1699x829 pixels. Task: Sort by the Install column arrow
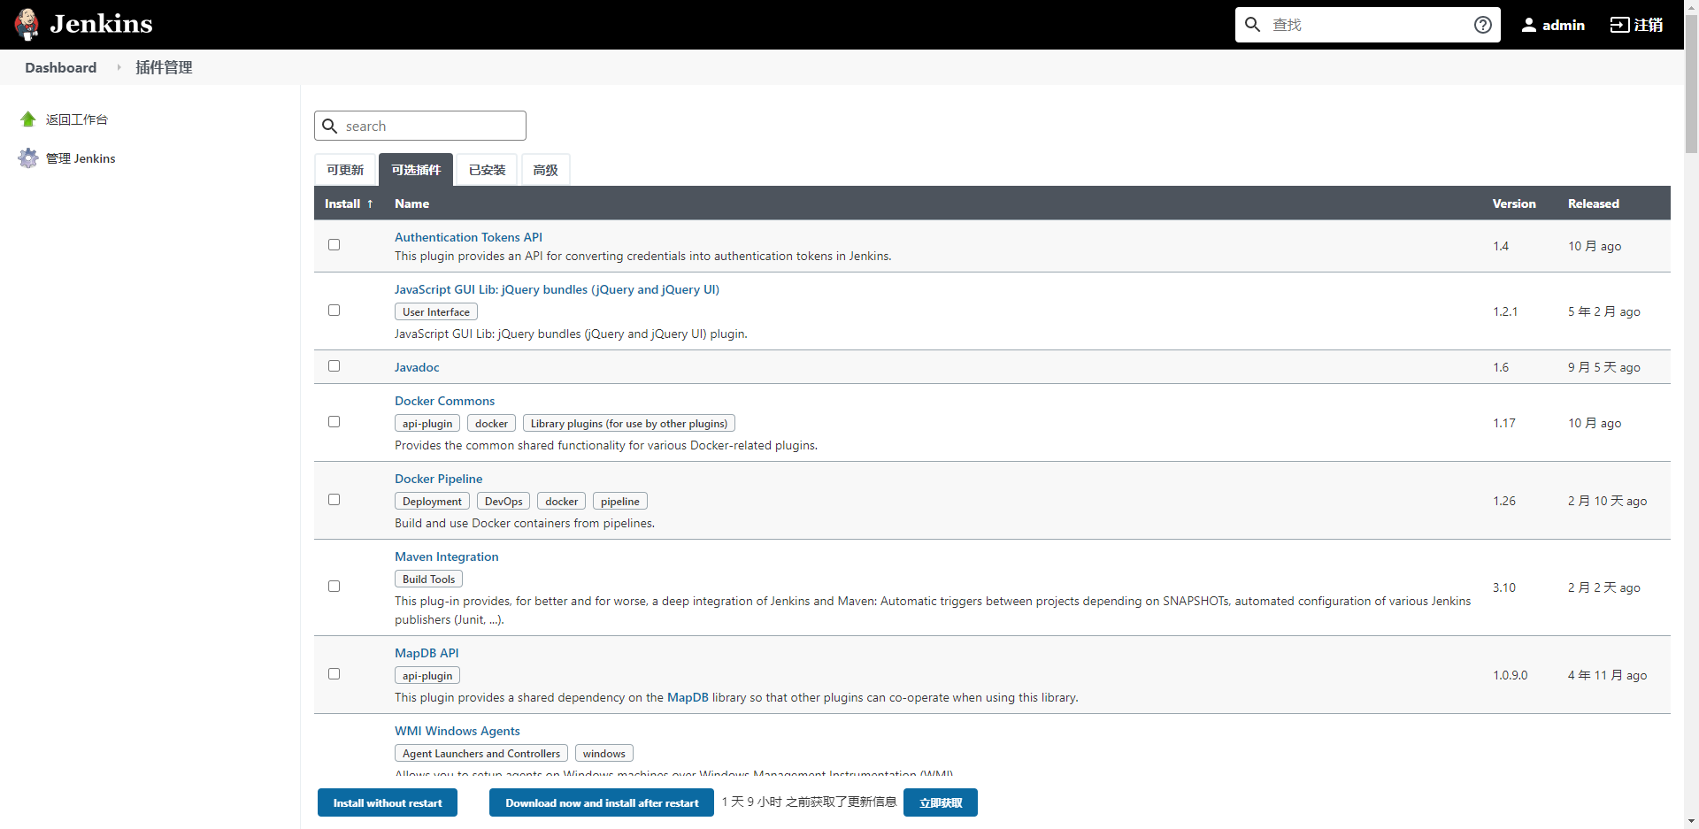[x=370, y=203]
